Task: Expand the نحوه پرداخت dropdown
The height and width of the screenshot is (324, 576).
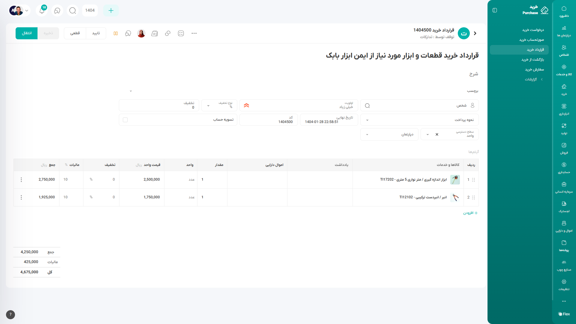Action: pos(367,120)
